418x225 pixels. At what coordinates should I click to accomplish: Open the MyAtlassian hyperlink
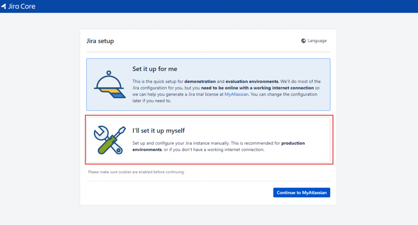pos(236,94)
